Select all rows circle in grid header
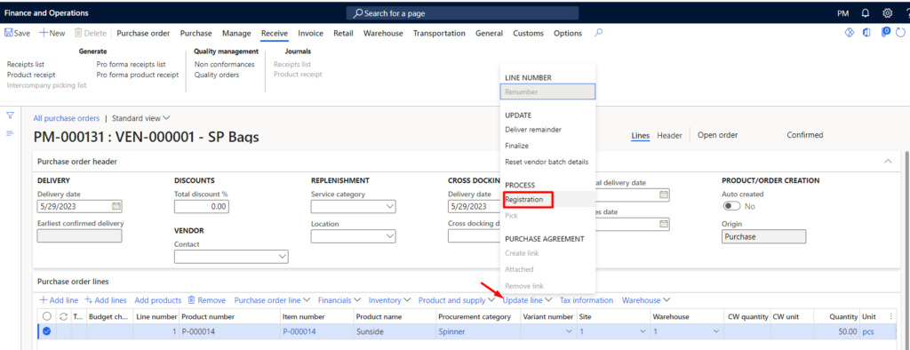 [46, 316]
